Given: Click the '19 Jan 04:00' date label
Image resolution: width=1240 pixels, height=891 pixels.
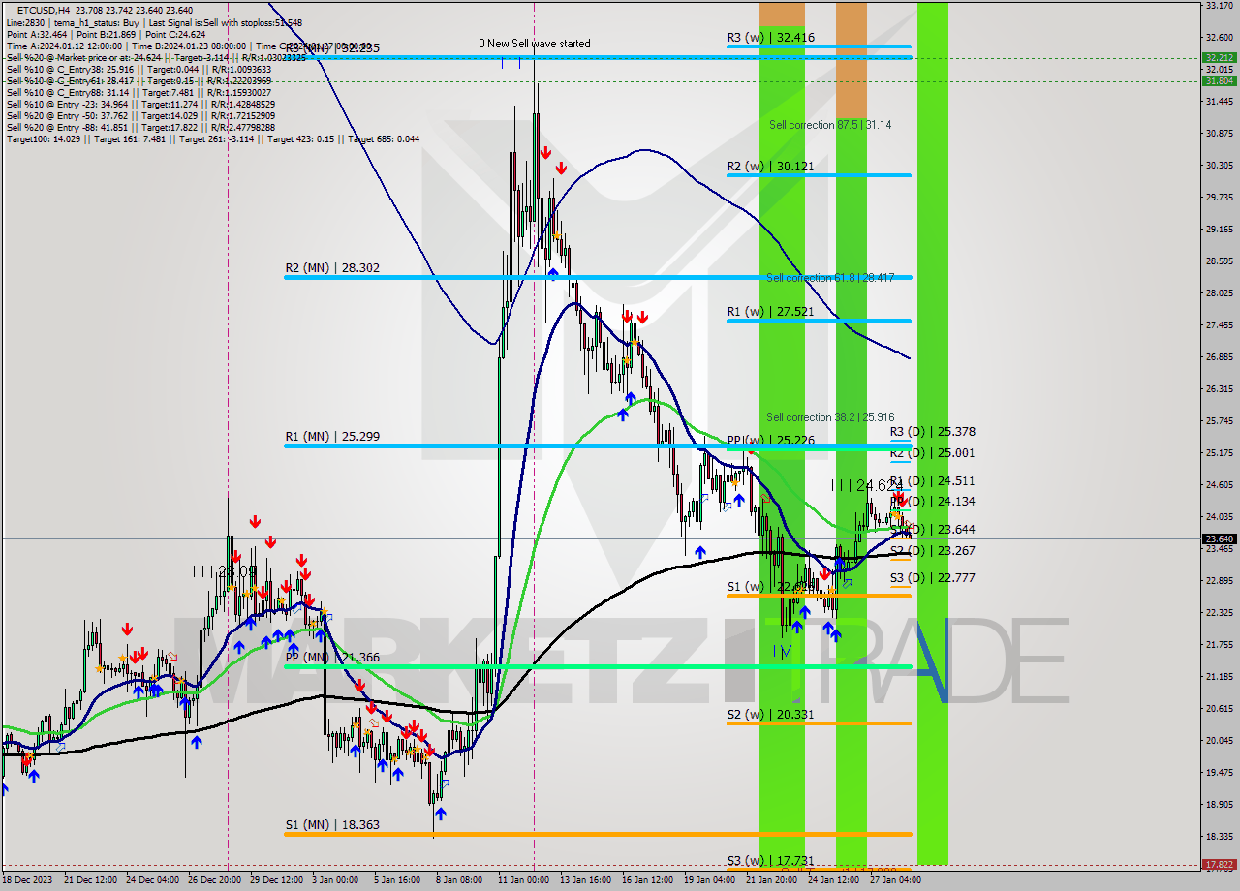Looking at the screenshot, I should (709, 880).
